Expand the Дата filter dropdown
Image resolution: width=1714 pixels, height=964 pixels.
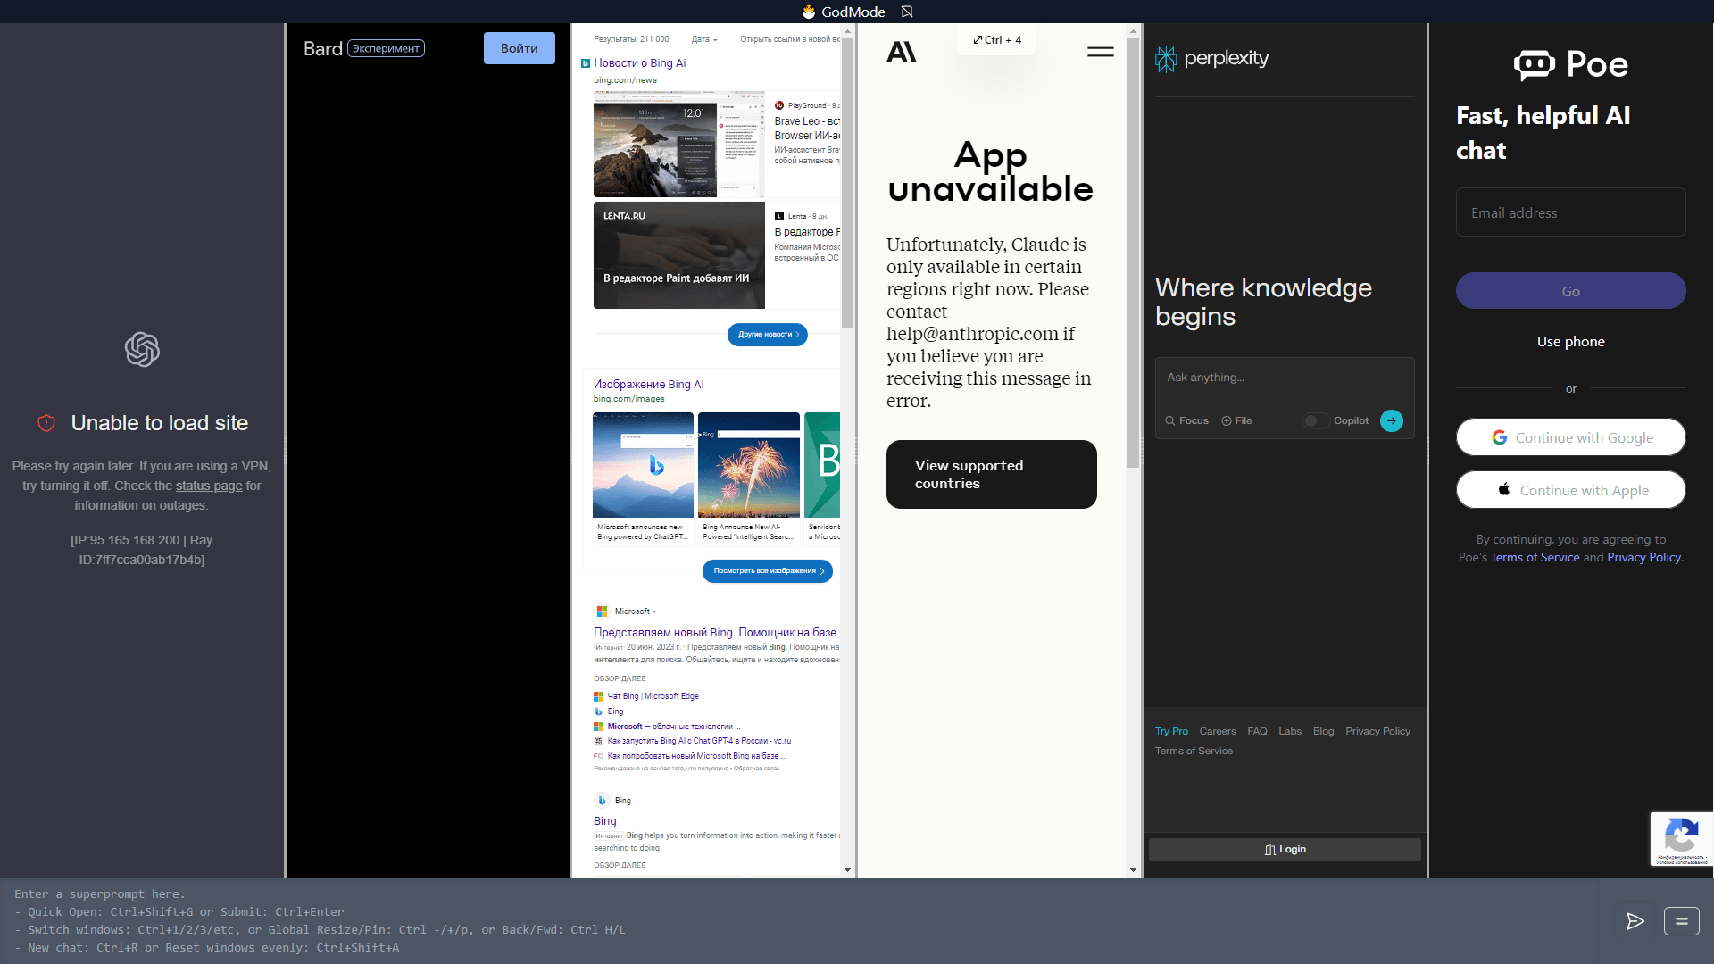704,39
